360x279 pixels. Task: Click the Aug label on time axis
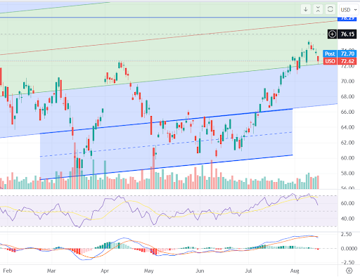click(x=295, y=271)
